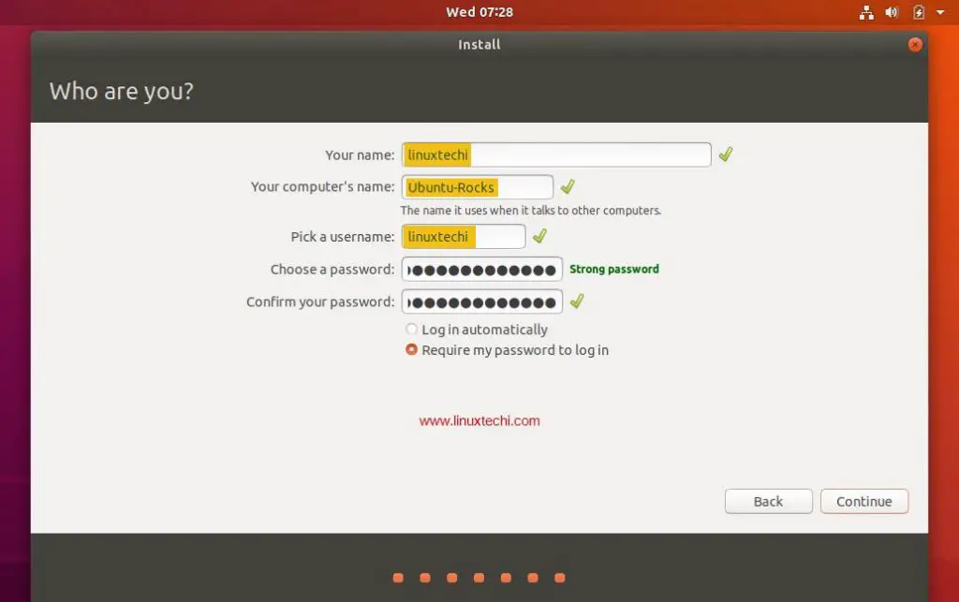The image size is (959, 602).
Task: Click the Your name: label
Action: tap(360, 155)
